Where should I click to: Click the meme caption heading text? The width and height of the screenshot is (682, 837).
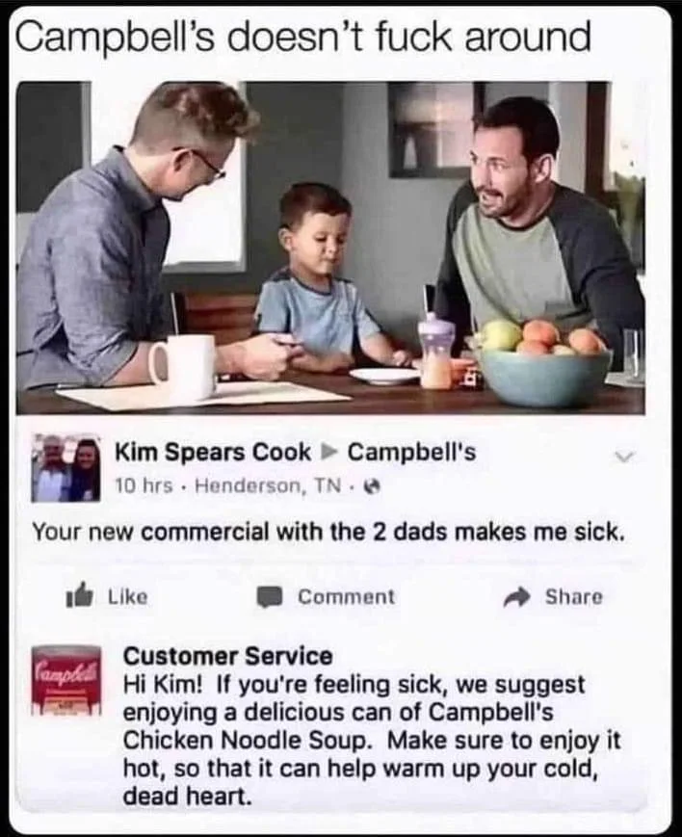point(302,38)
